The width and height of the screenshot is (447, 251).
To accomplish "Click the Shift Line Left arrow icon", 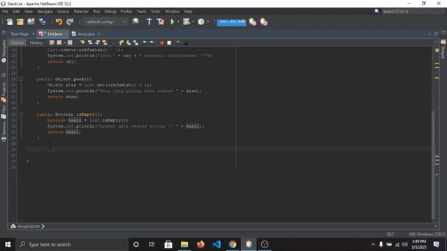I will click(145, 43).
